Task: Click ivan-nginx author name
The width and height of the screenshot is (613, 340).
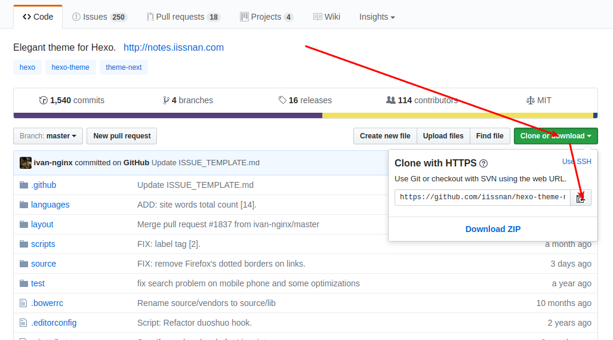Action: point(53,163)
